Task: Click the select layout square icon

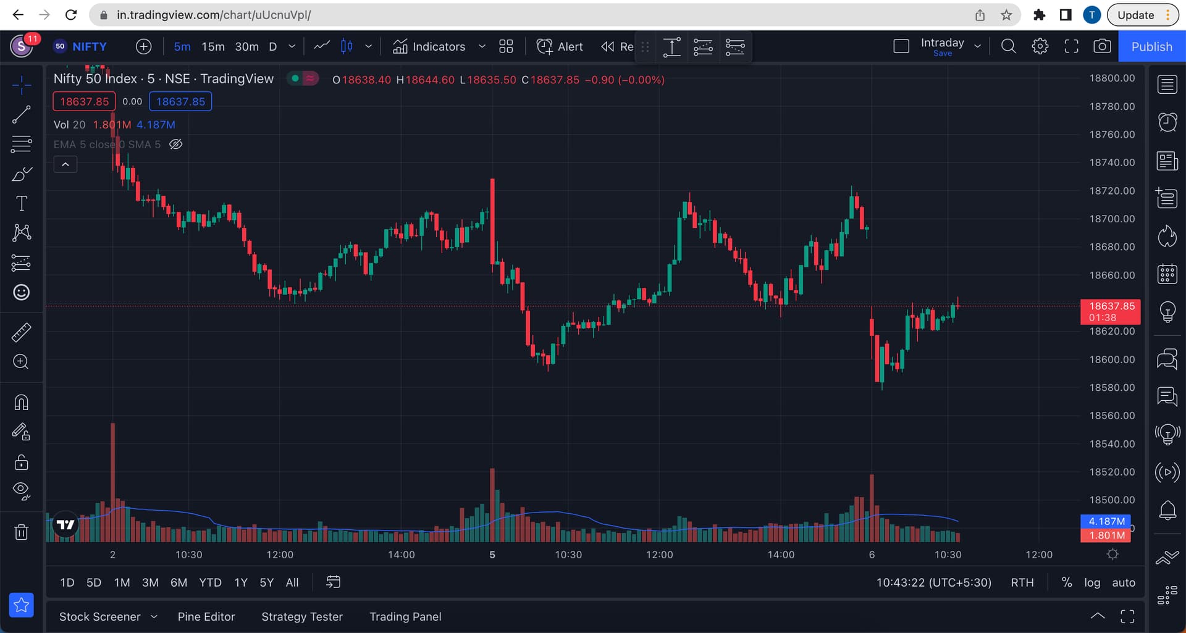Action: coord(901,46)
